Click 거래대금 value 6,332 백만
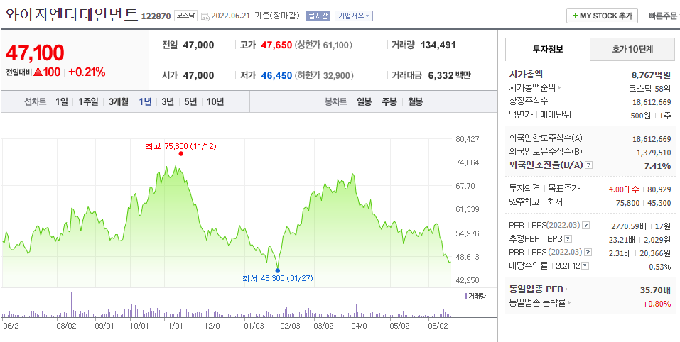This screenshot has height=342, width=680. (449, 76)
